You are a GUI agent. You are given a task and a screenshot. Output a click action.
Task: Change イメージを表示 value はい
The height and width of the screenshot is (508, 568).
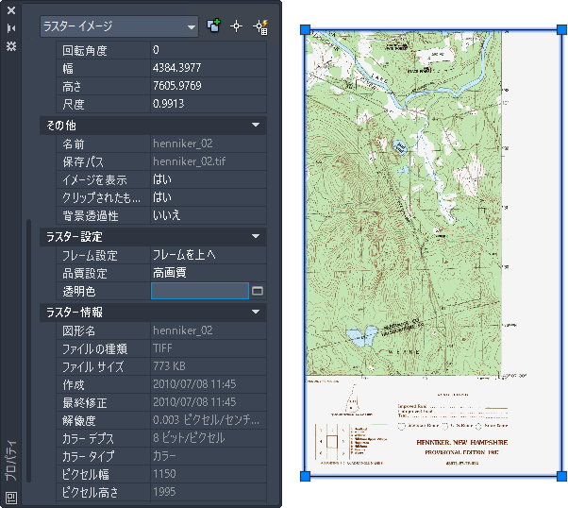pyautogui.click(x=209, y=179)
